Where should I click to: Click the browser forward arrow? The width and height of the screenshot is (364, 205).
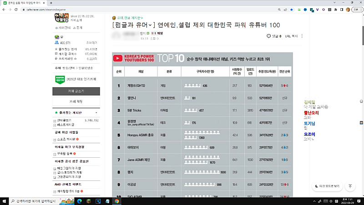coord(10,10)
